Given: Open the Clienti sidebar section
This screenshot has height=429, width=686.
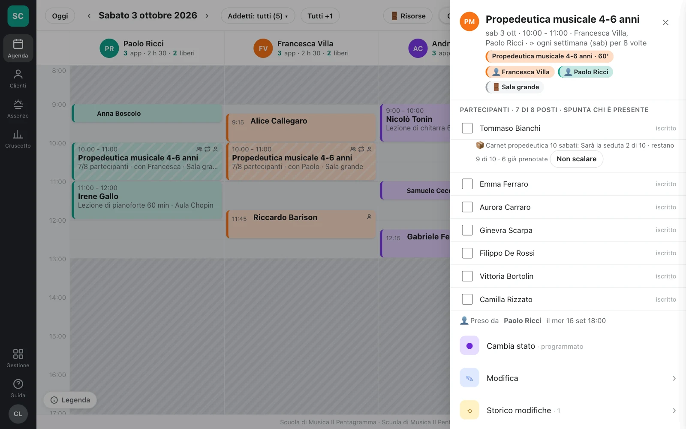Looking at the screenshot, I should tap(18, 79).
